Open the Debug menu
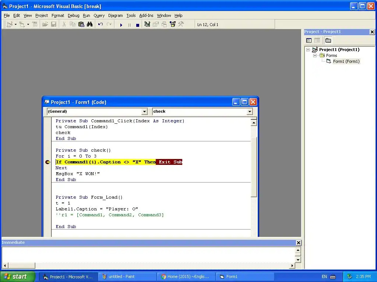The width and height of the screenshot is (377, 282). point(74,15)
